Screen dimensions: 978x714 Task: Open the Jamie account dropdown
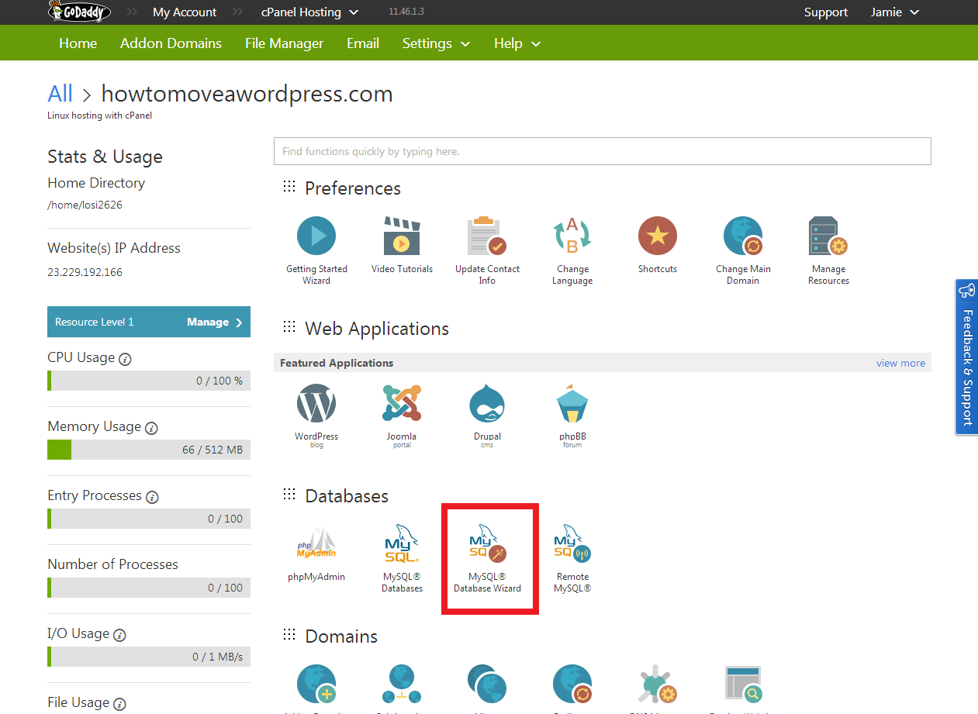895,12
